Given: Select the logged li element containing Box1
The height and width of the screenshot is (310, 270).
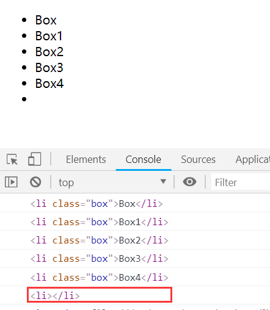Looking at the screenshot, I should pyautogui.click(x=100, y=222).
